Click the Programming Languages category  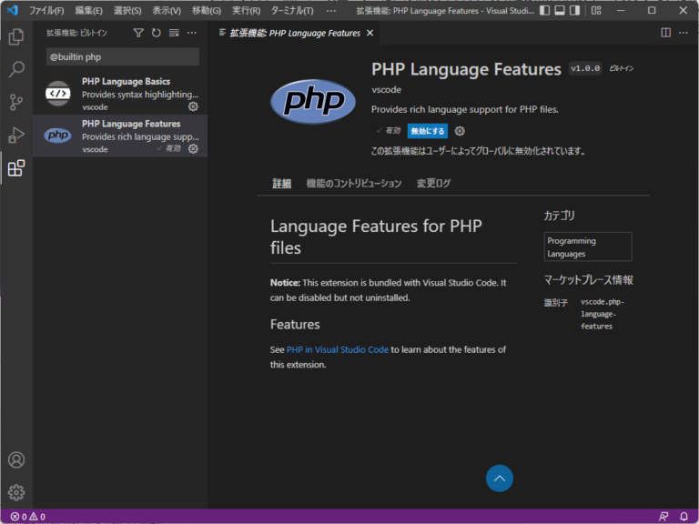(588, 247)
